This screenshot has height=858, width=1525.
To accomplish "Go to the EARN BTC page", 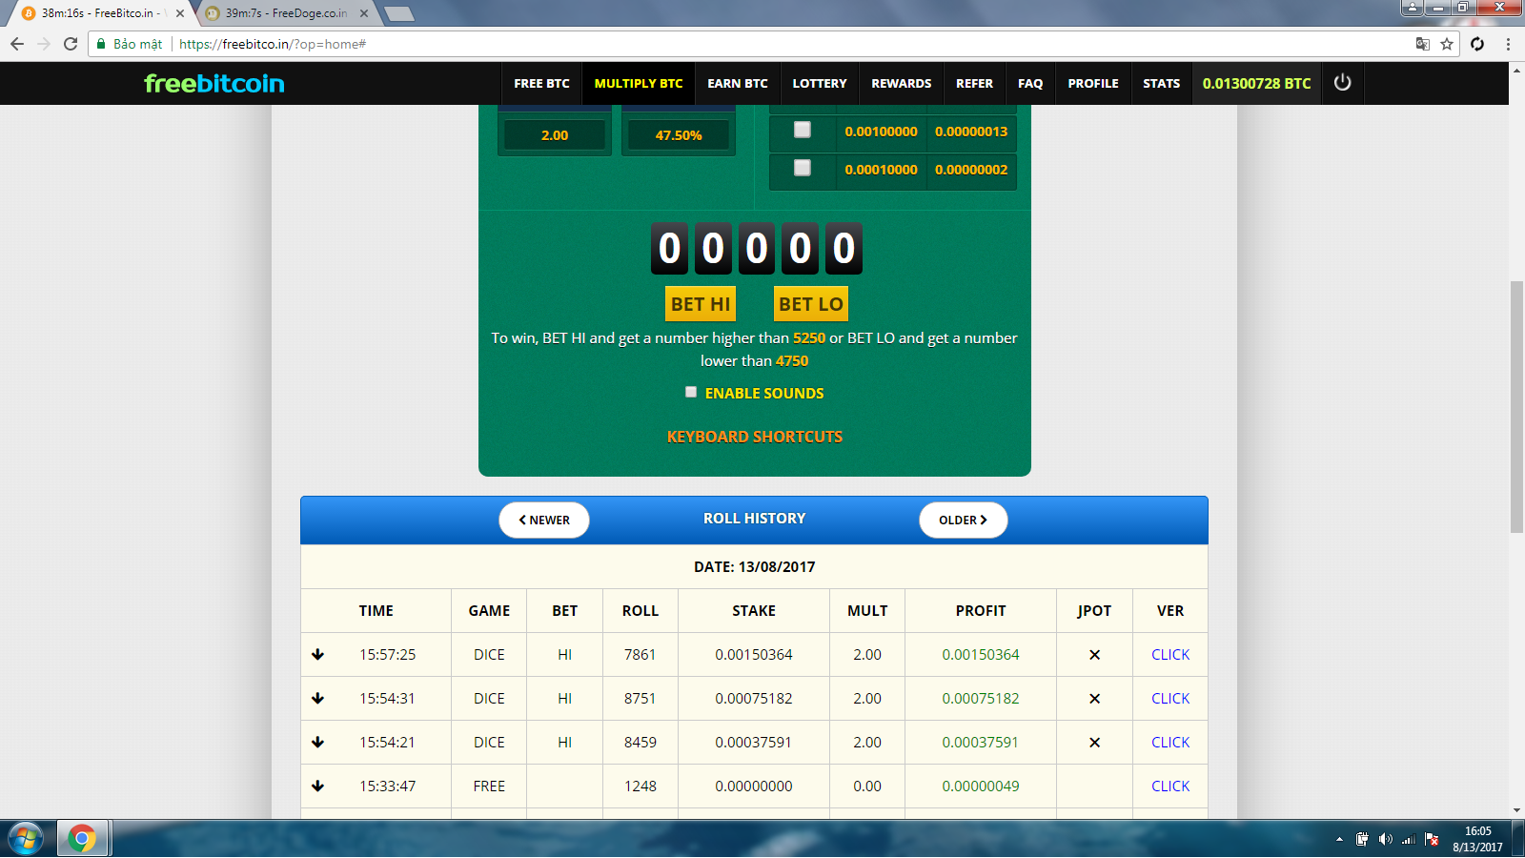I will tap(738, 84).
